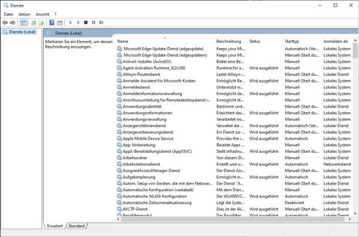Switch to the Standard tab
Screen dimensions: 359x237
pos(77,226)
